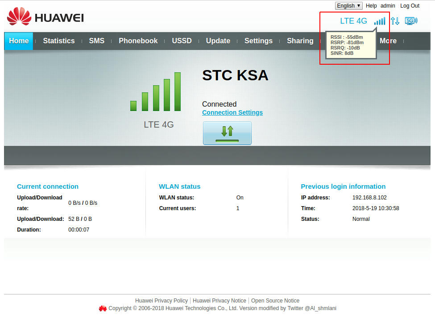Image resolution: width=435 pixels, height=319 pixels.
Task: Open Connection Settings link
Action: (x=232, y=112)
